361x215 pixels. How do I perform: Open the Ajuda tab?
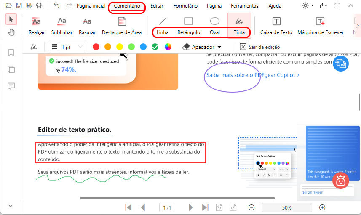point(275,6)
